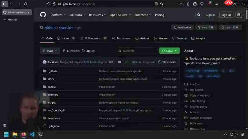Open the media folder
This screenshot has width=248, height=139.
[52, 87]
